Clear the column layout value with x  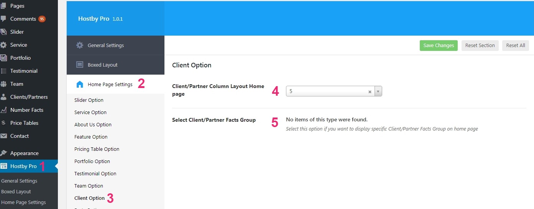point(370,91)
